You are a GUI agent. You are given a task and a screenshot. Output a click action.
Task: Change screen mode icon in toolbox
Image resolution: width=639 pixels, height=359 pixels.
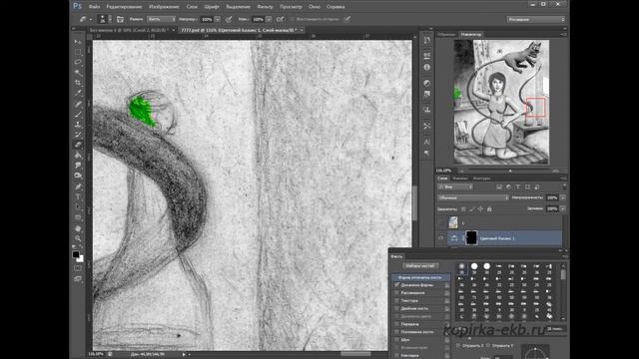[x=78, y=279]
